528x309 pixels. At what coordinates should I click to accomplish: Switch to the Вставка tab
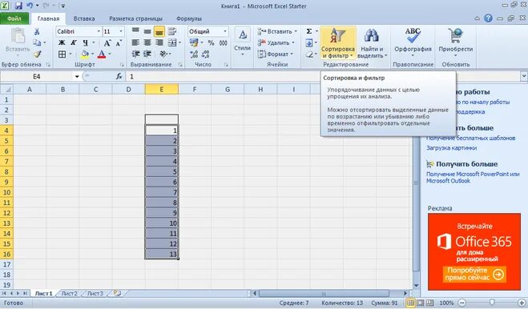point(84,18)
